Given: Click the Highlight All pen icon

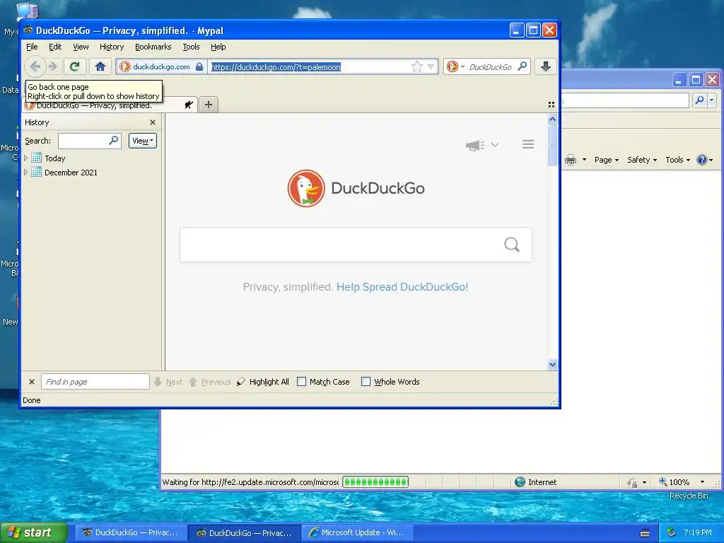Looking at the screenshot, I should click(240, 381).
